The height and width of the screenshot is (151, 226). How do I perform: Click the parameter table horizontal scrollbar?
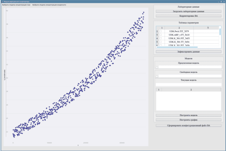point(177,47)
